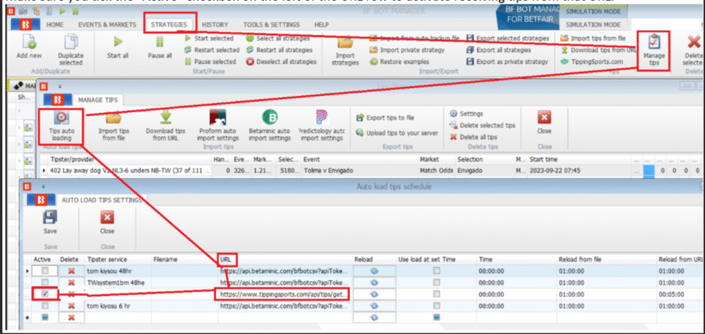This screenshot has width=705, height=334.
Task: Delete the tom kiysou 48hr row
Action: pos(71,271)
